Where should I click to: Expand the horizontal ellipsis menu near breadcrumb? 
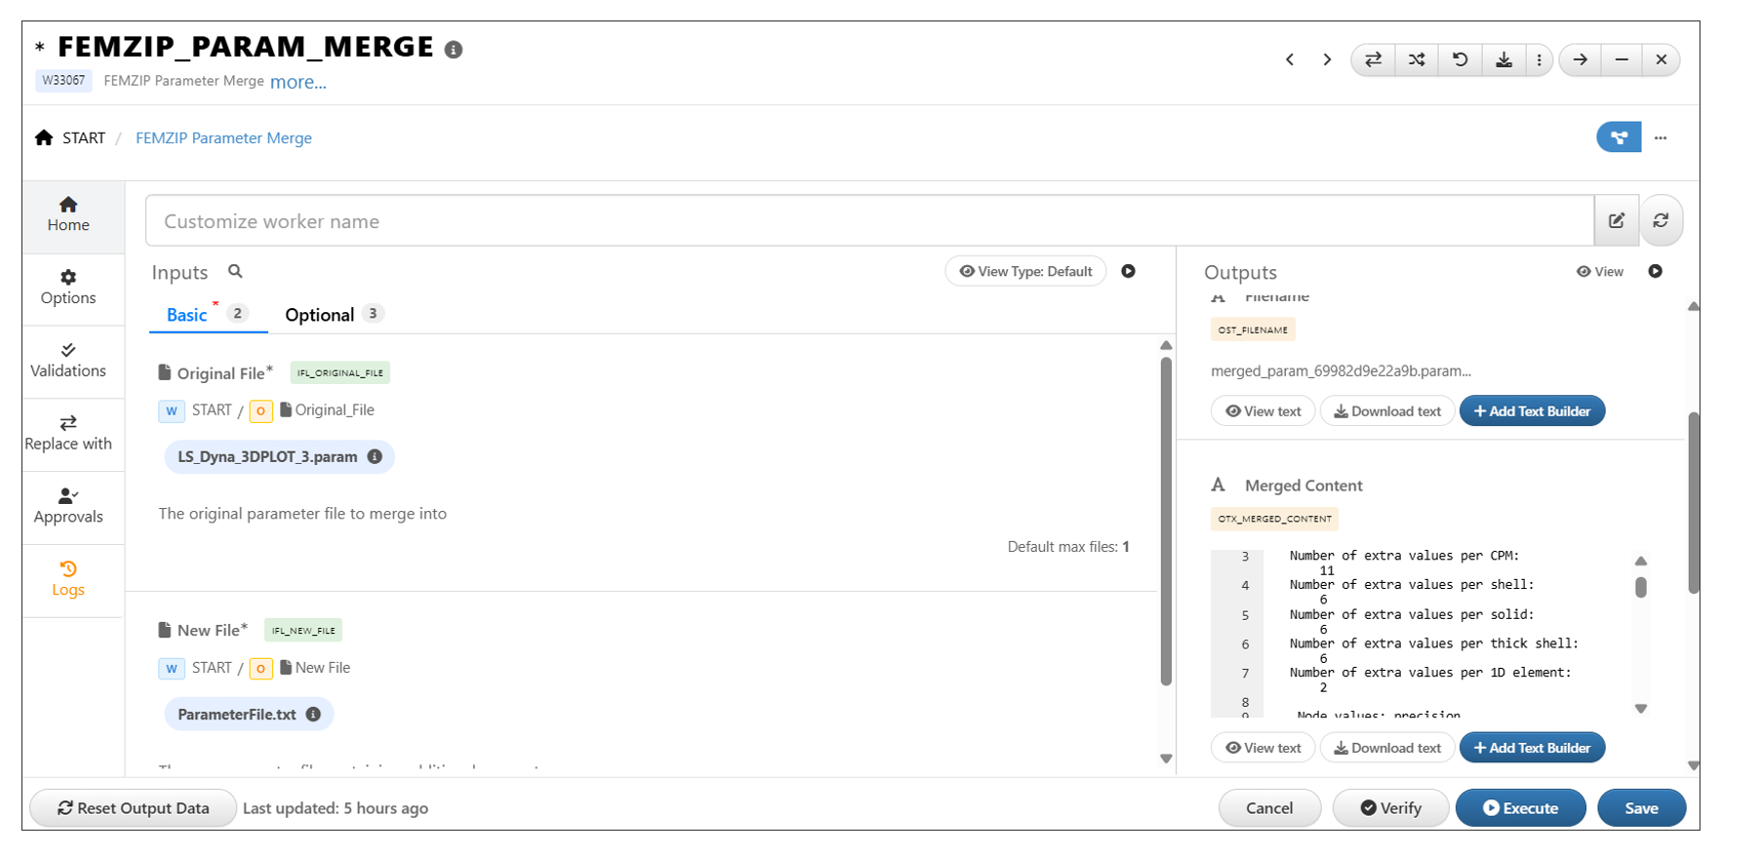[x=1660, y=137]
